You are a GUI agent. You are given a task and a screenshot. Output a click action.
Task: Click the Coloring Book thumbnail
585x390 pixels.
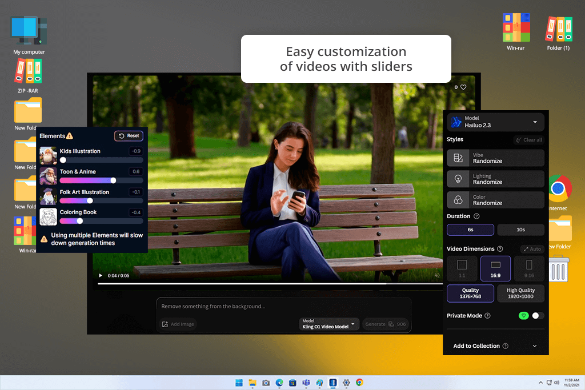point(48,216)
